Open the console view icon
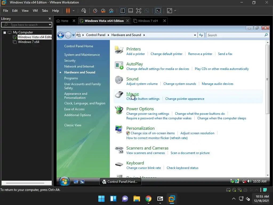 [x=158, y=11]
